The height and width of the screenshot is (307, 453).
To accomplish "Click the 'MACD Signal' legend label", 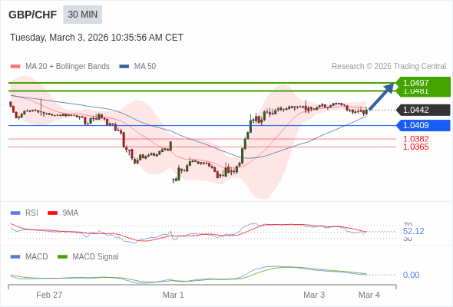I will click(x=96, y=257).
